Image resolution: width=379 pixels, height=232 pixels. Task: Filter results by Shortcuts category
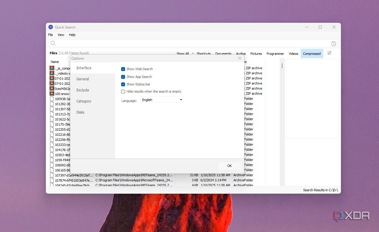(204, 54)
